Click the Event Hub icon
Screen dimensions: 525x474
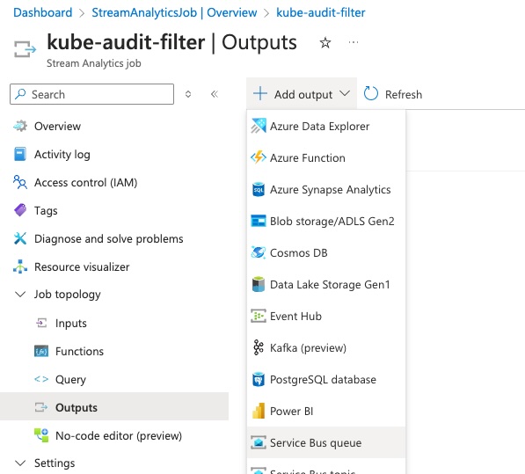(x=259, y=316)
